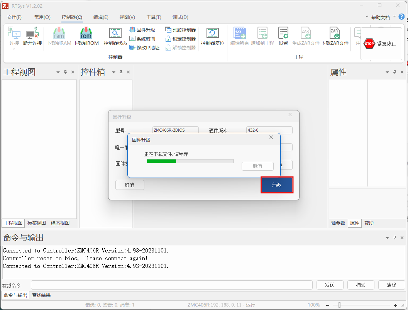Click Generate ZAR File (生成ZAR文件)

pyautogui.click(x=306, y=36)
